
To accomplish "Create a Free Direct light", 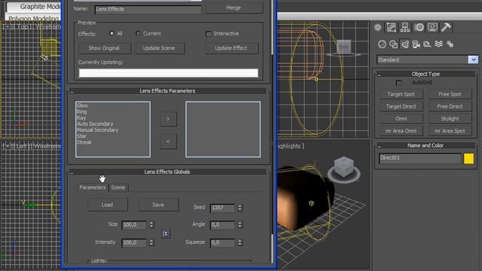I will click(450, 106).
